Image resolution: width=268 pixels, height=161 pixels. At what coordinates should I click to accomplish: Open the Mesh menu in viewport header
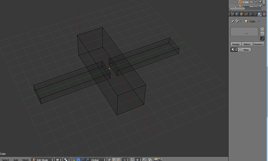(x=25, y=160)
